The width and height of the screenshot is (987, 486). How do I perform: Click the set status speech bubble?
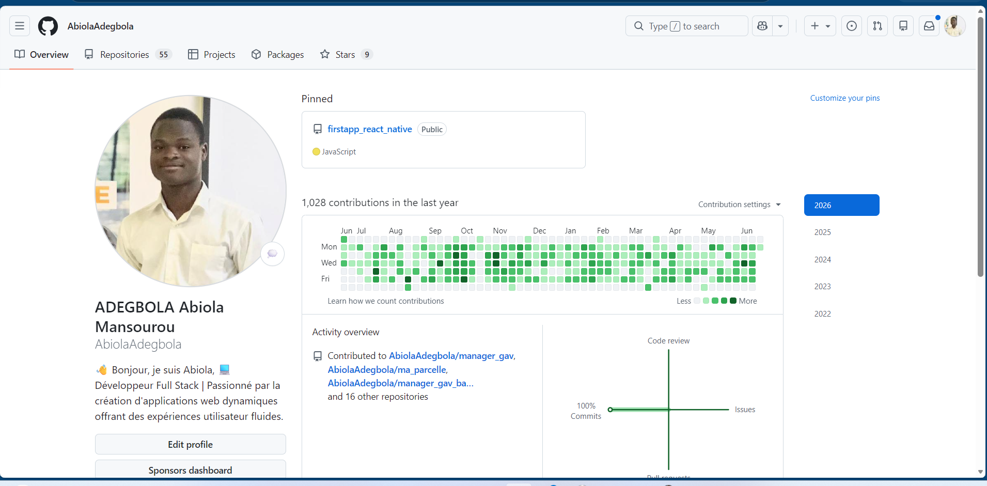click(x=273, y=254)
